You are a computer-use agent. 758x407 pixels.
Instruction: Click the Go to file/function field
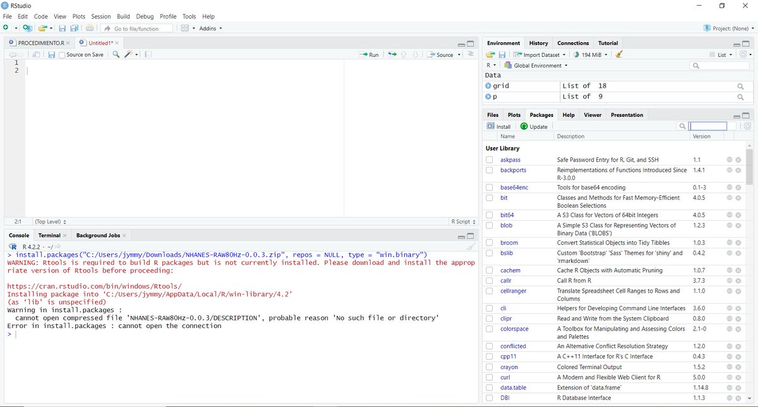[x=137, y=28]
